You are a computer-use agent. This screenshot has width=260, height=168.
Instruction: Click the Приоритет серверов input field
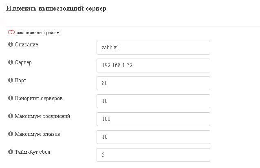pyautogui.click(x=153, y=101)
